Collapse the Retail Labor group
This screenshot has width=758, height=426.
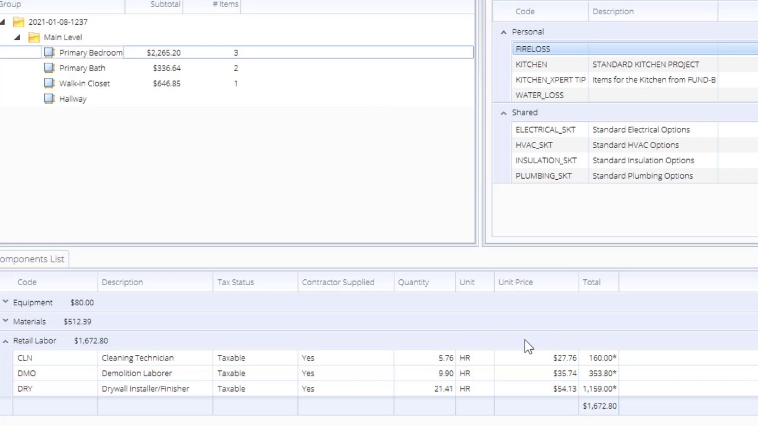[x=5, y=341]
